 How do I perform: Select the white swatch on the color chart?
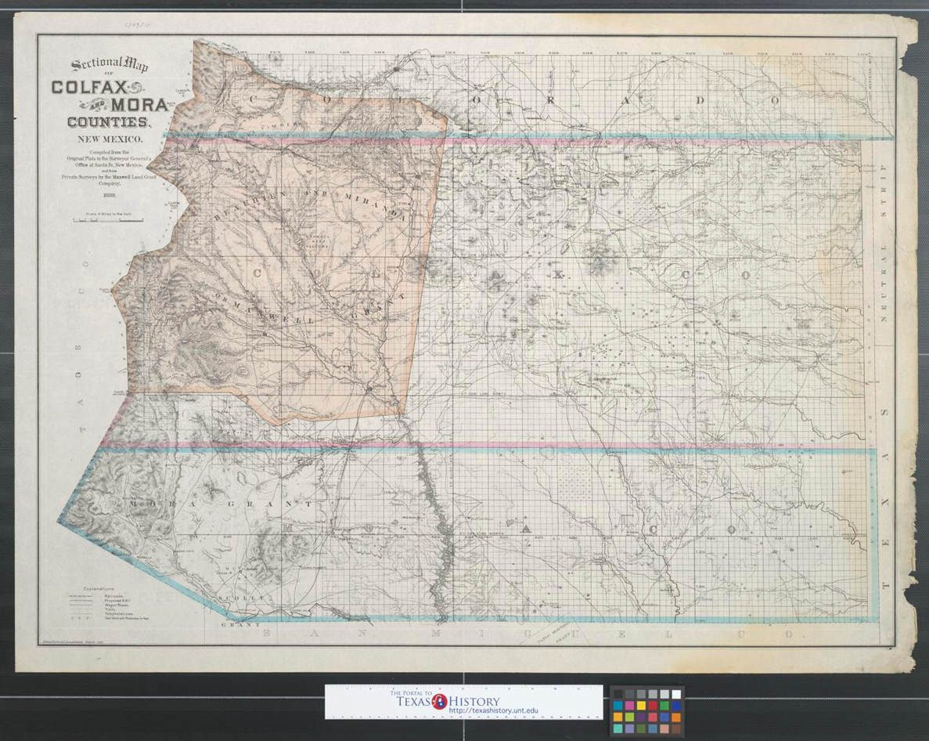coord(676,694)
